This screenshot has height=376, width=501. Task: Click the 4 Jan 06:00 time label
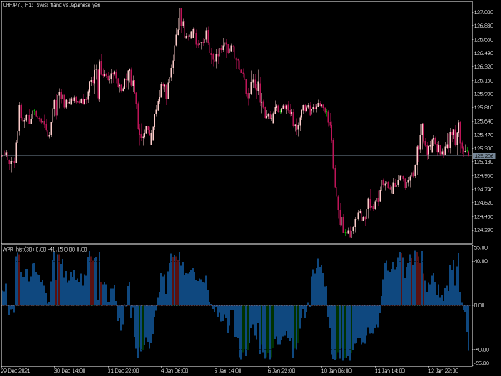pyautogui.click(x=175, y=370)
